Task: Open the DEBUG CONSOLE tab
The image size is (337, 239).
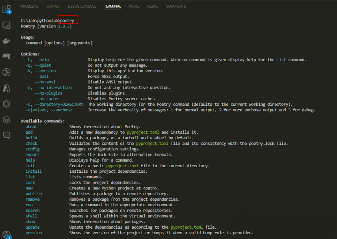Action: 82,6
